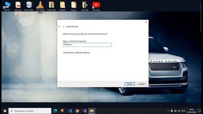
Task: Click the 'What would you like to name the shortcut?' heading
Action: click(x=85, y=34)
